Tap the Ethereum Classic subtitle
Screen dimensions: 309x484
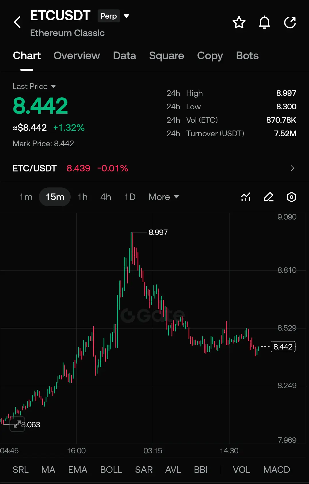point(67,33)
